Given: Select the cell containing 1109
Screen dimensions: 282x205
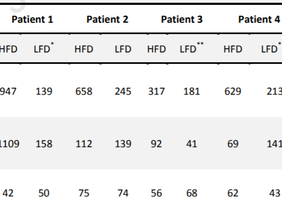Looking at the screenshot, I should [9, 144].
